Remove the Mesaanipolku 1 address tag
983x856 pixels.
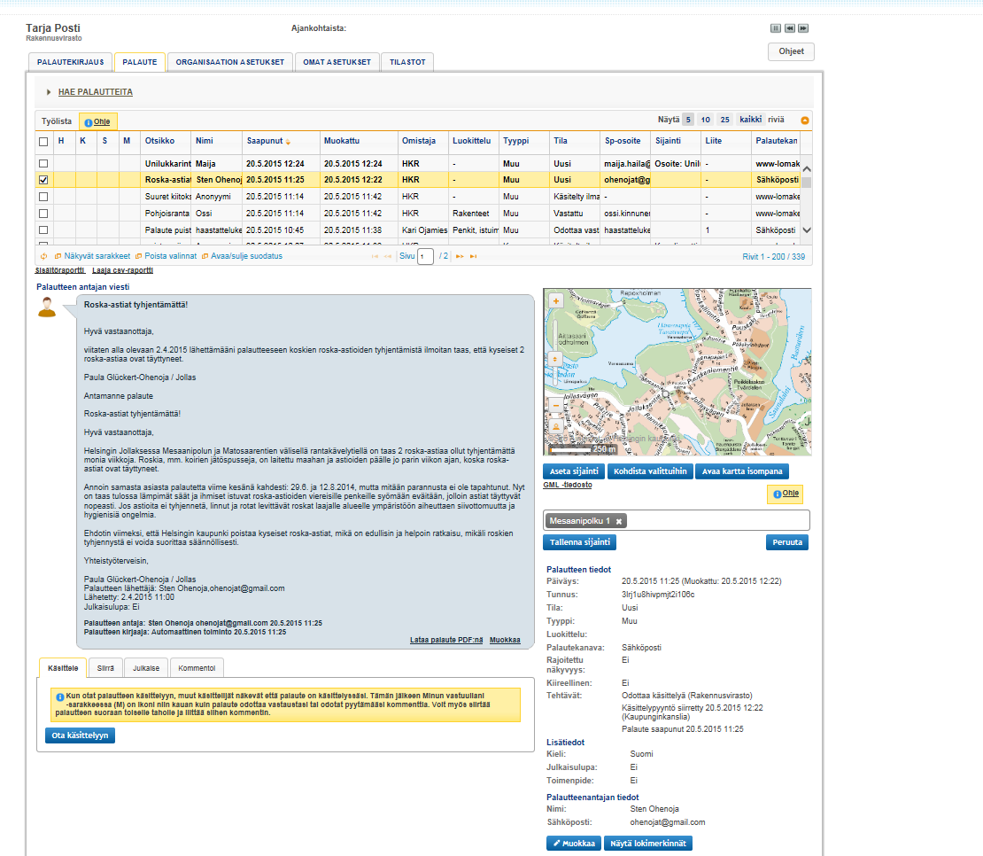point(619,522)
